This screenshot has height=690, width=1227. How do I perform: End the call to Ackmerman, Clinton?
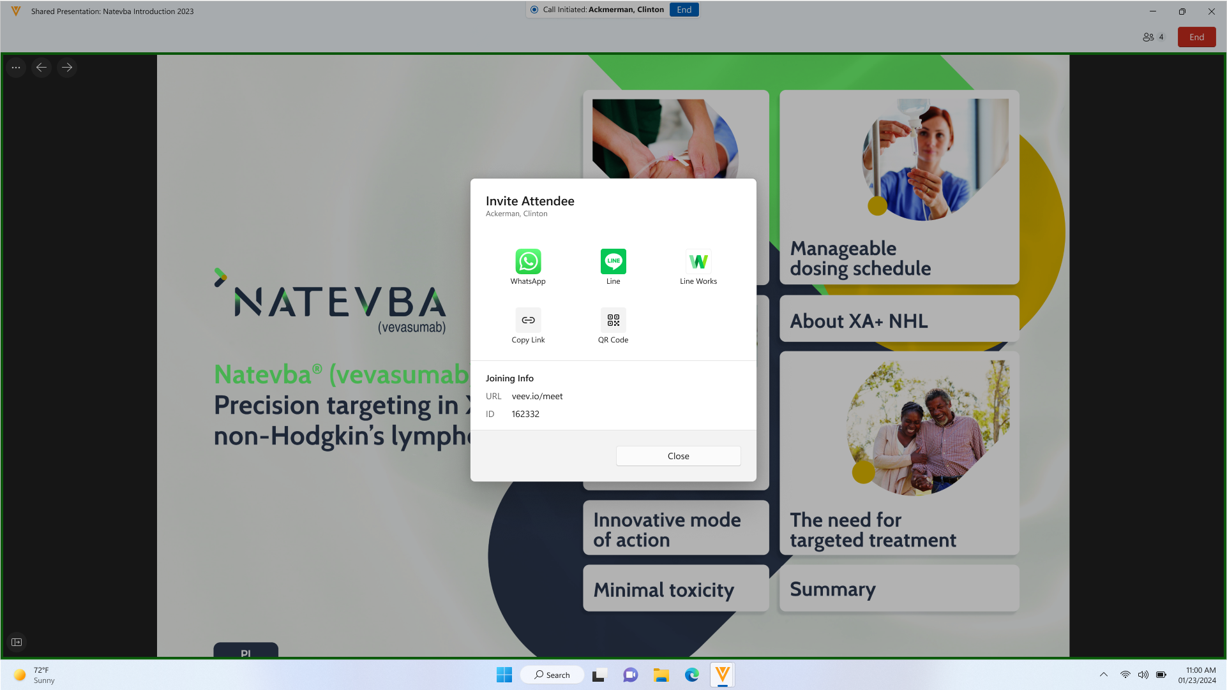(x=684, y=10)
